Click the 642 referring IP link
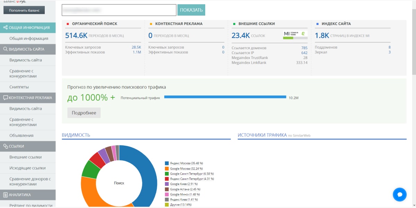 pyautogui.click(x=304, y=53)
